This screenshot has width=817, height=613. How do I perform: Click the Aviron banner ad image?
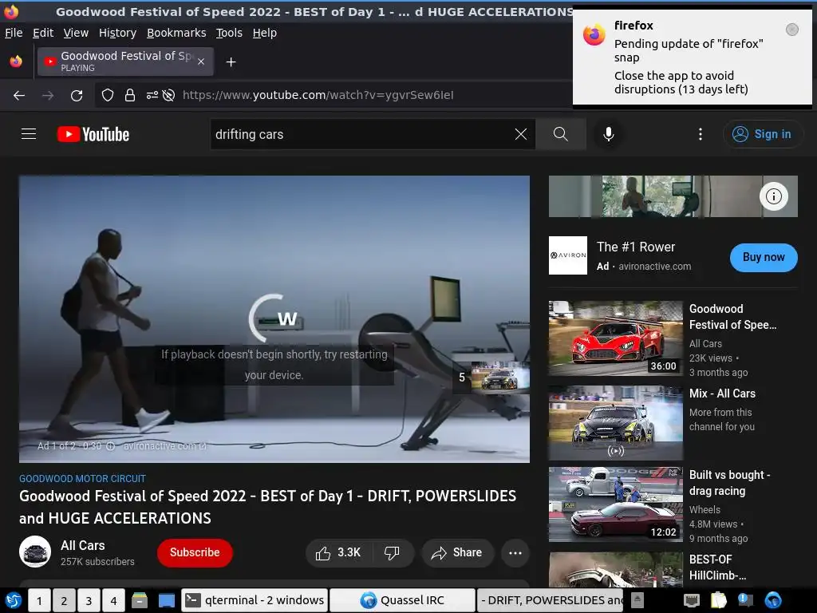tap(673, 196)
